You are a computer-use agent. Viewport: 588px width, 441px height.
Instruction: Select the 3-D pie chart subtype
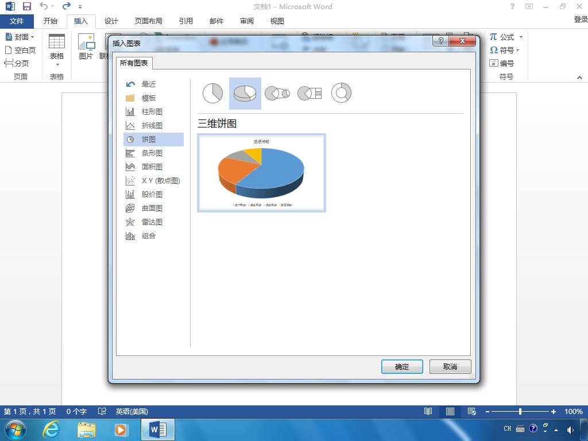pyautogui.click(x=245, y=93)
